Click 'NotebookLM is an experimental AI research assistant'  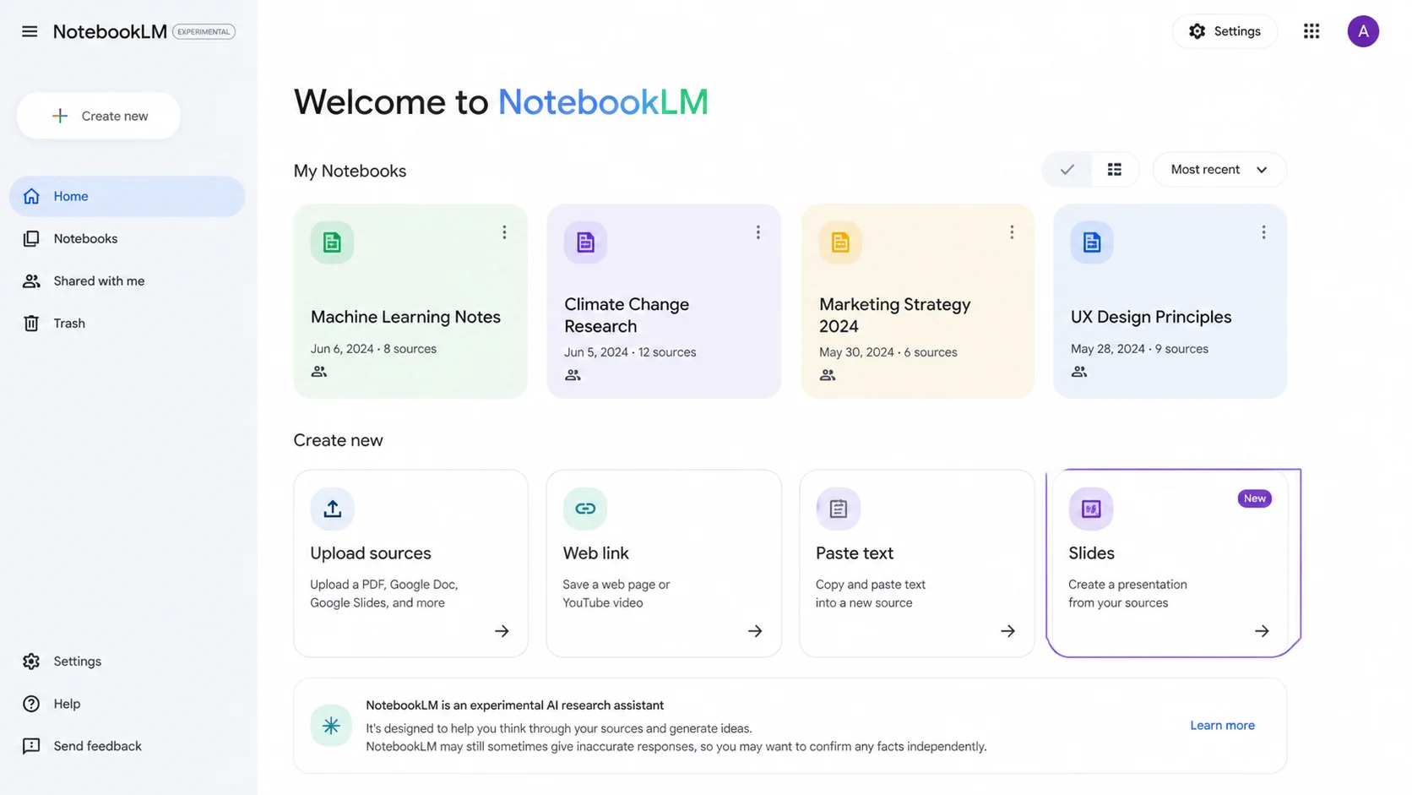pos(515,705)
